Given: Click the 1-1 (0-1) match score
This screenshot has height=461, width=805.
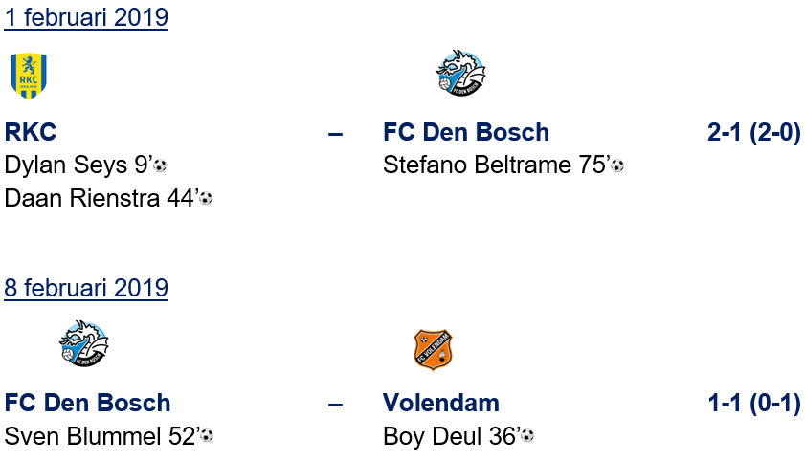Looking at the screenshot, I should tap(753, 403).
